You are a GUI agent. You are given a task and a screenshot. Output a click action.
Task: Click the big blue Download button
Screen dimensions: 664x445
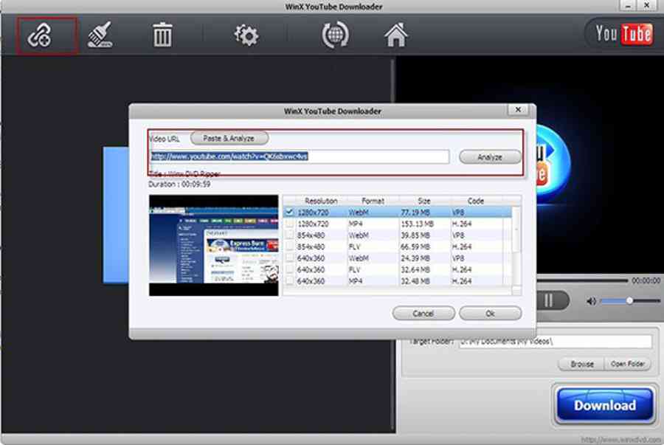[x=604, y=405]
